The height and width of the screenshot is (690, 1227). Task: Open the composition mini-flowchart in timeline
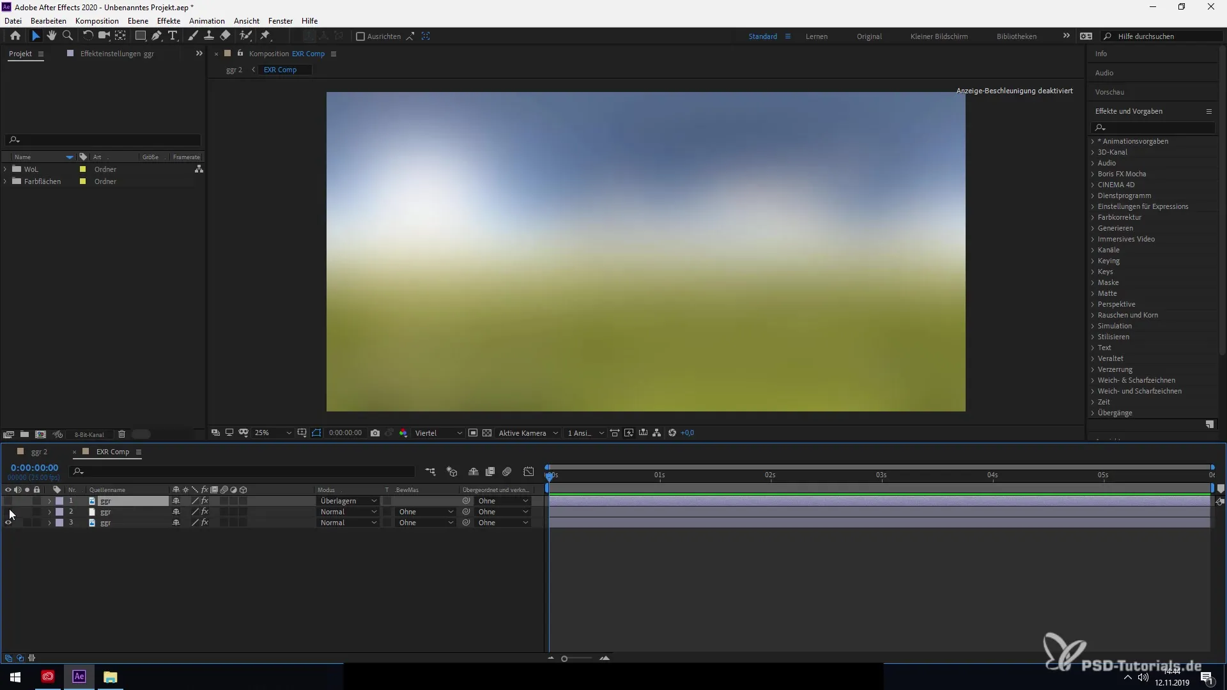[430, 471]
